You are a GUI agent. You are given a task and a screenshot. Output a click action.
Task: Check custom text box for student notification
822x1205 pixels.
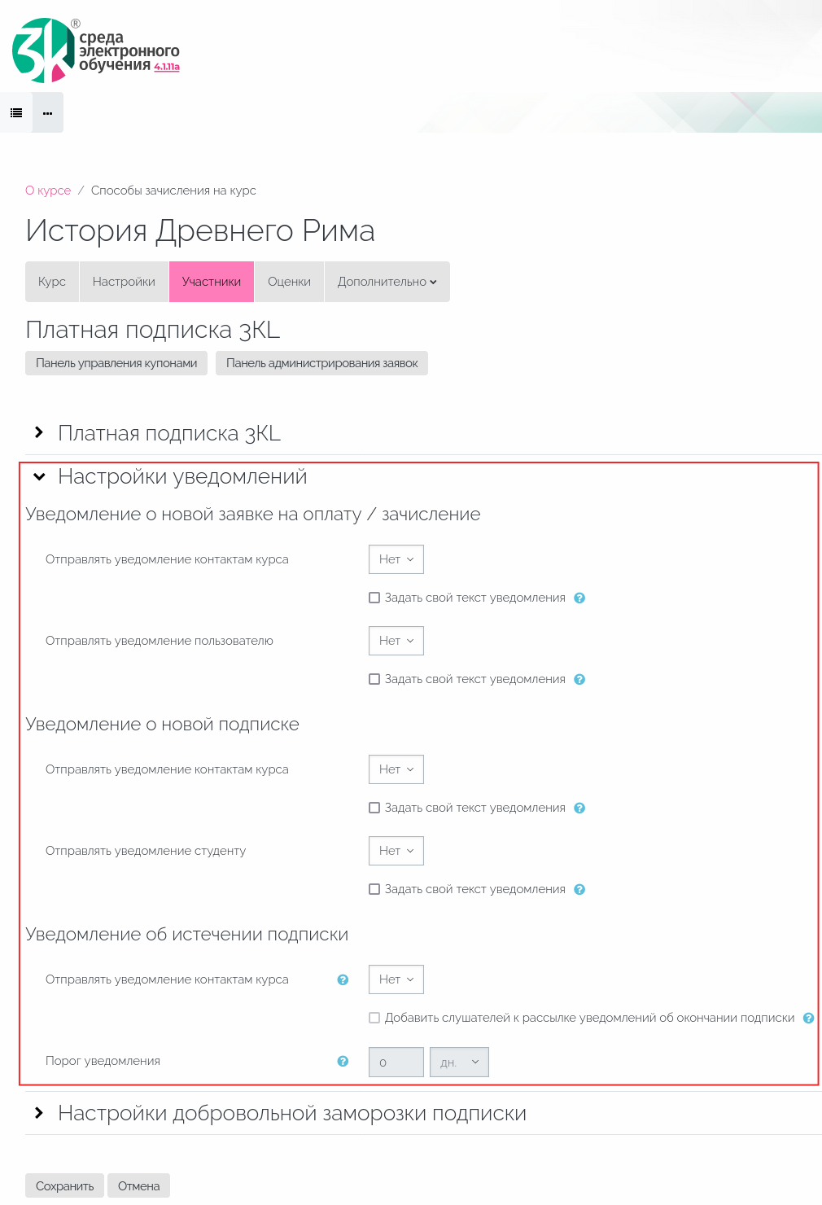click(x=374, y=889)
